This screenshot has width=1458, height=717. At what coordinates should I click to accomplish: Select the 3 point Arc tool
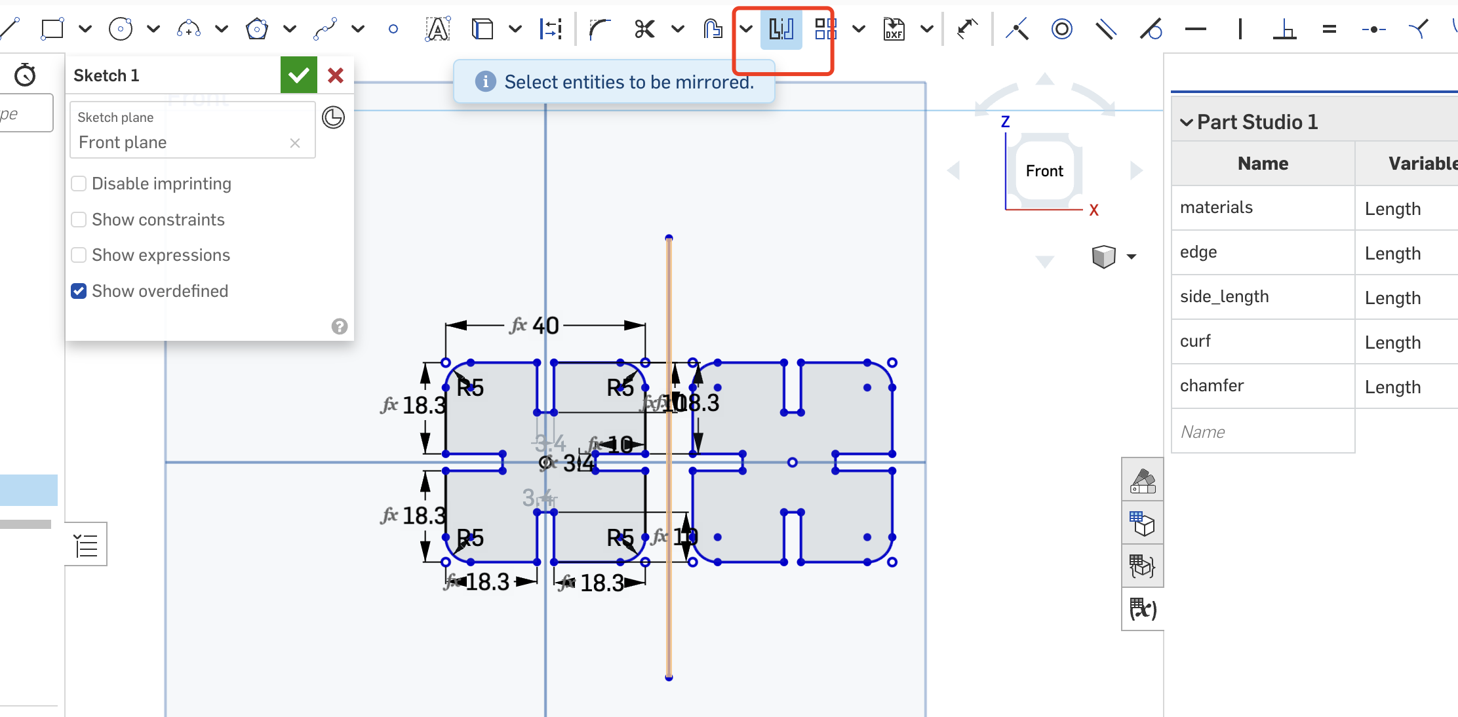coord(189,29)
